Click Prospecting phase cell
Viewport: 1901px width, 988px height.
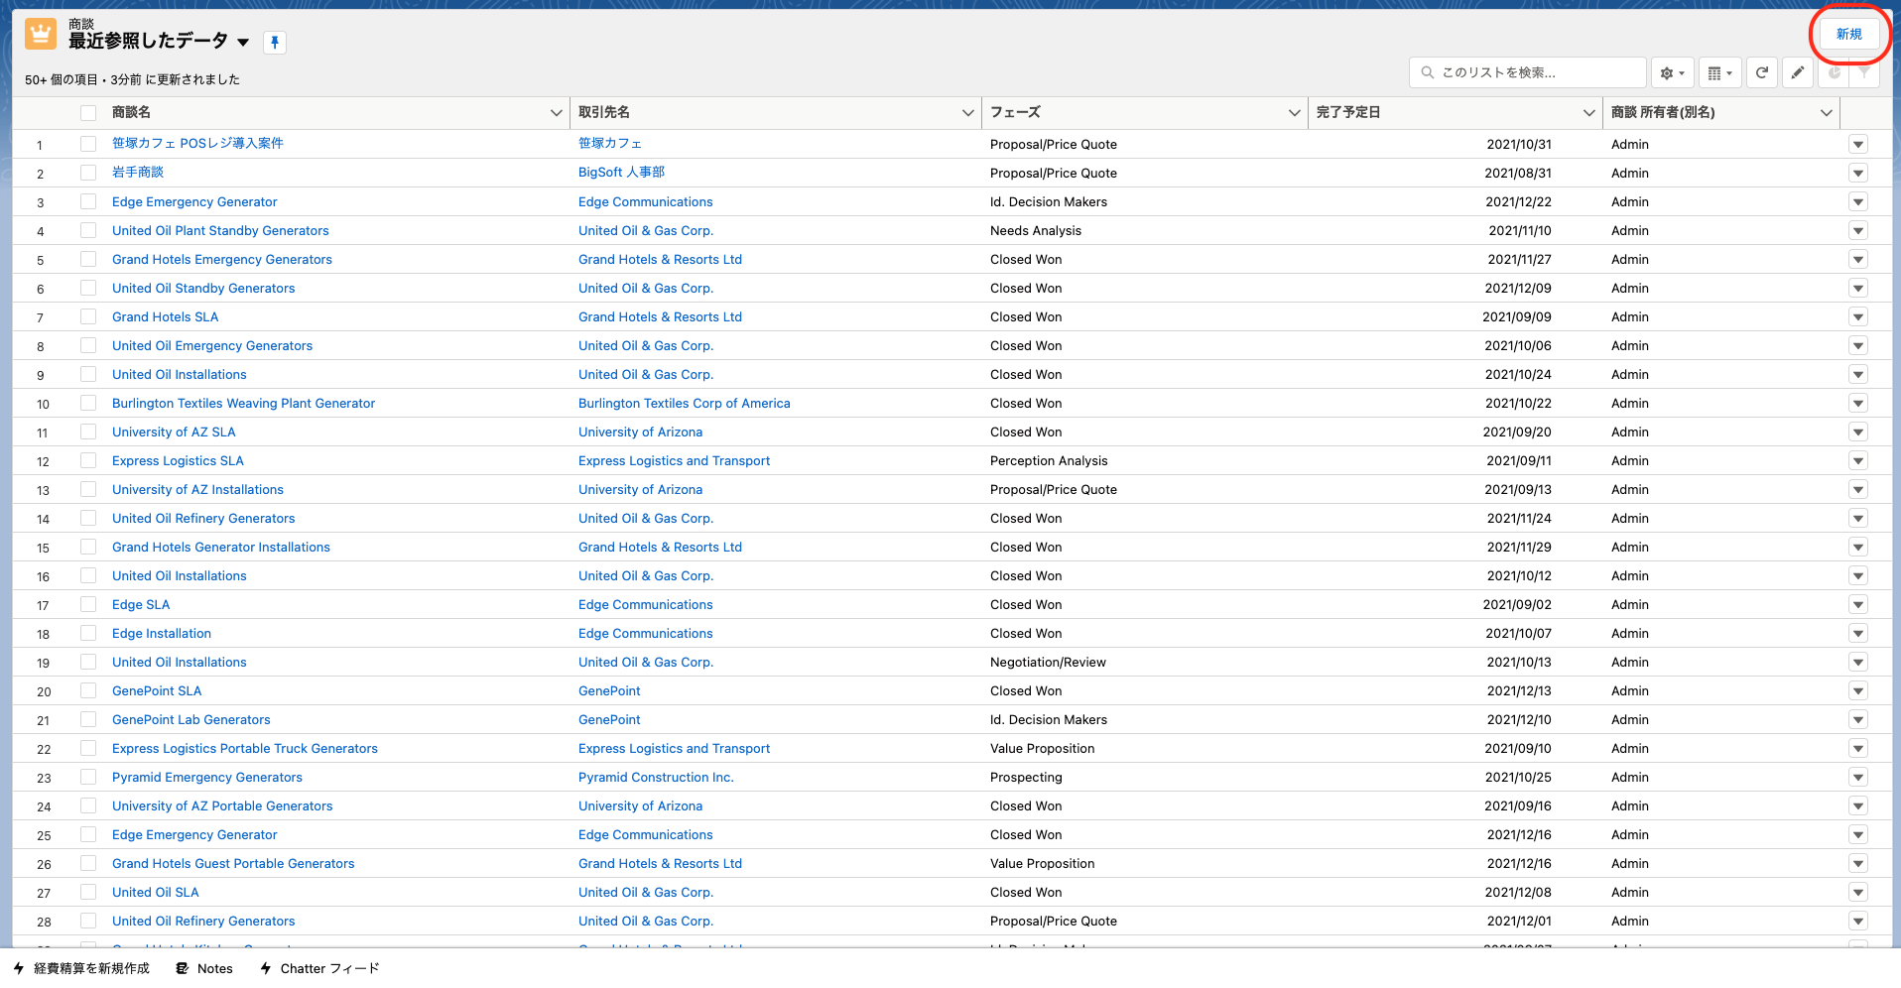(x=1026, y=777)
